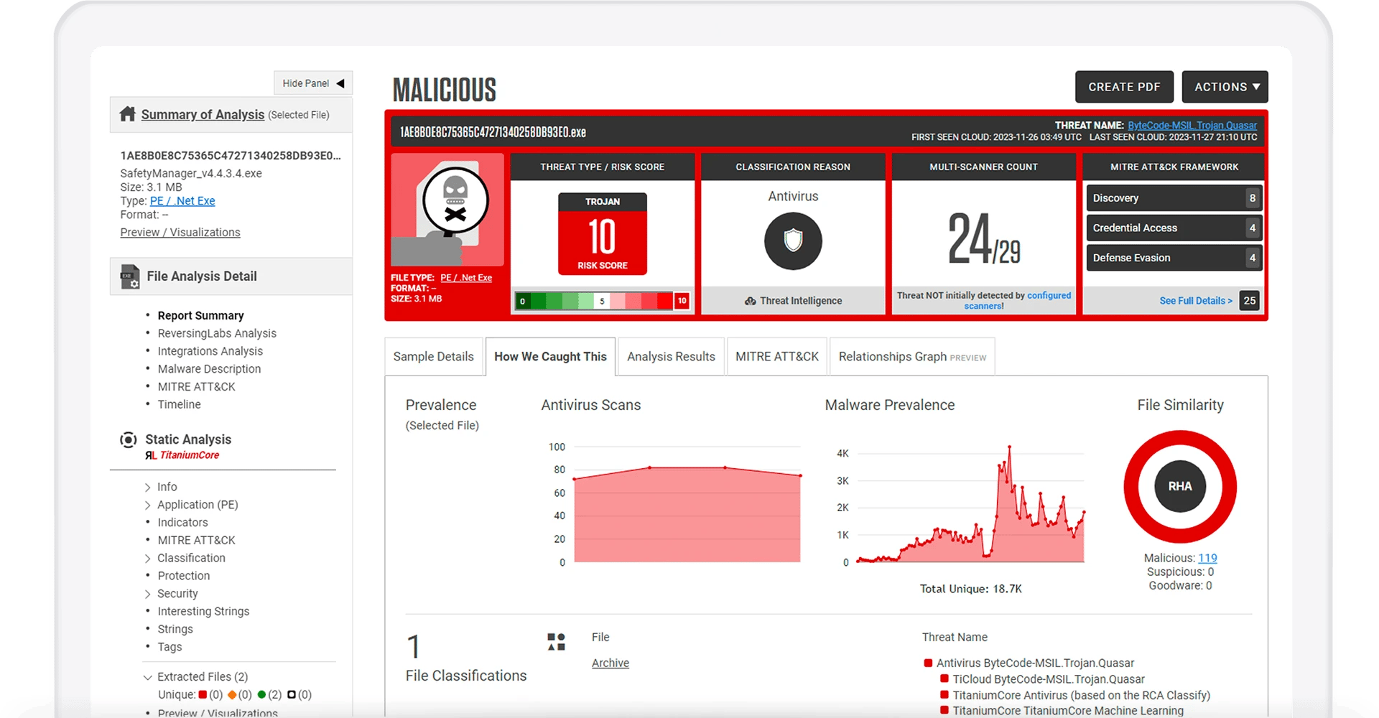Open the Analysis Results tab

(x=671, y=357)
